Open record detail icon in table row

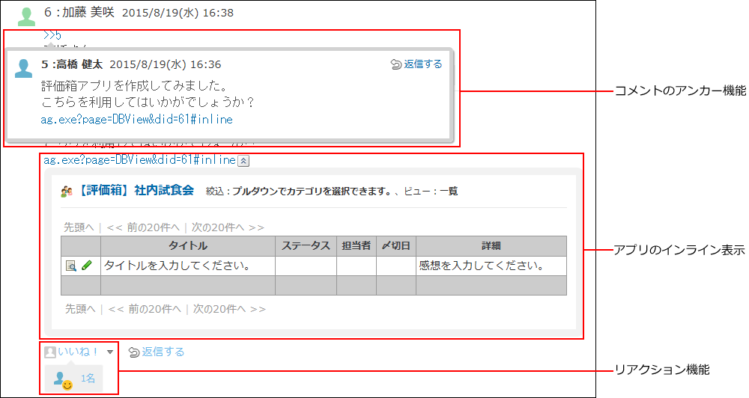(71, 266)
